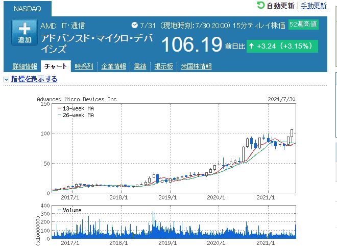The image size is (337, 248).
Task: Select the NASDAQ tab
Action: coord(28,9)
